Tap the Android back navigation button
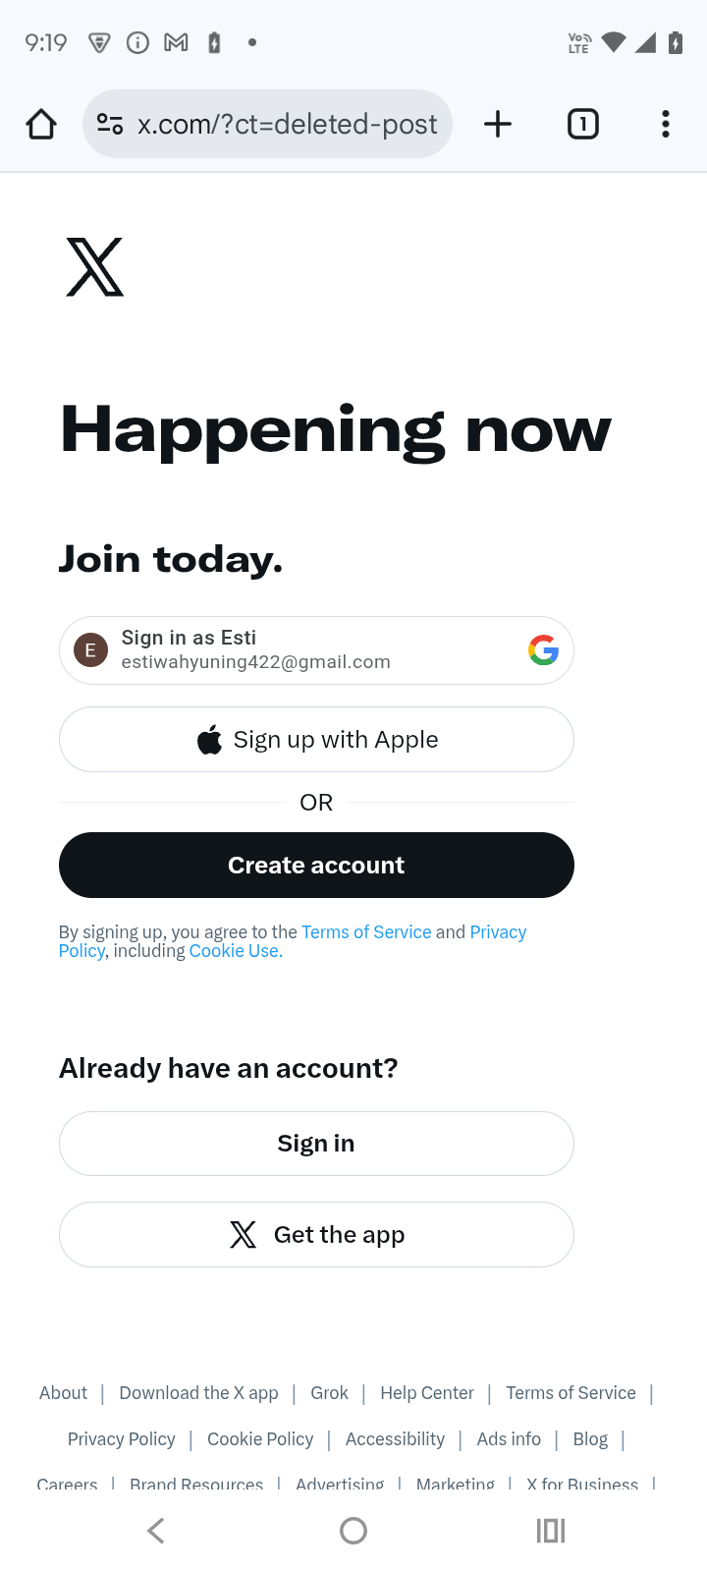 coord(156,1530)
